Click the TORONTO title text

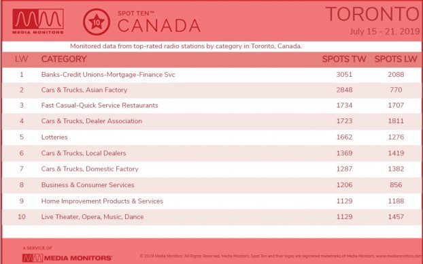(x=373, y=14)
